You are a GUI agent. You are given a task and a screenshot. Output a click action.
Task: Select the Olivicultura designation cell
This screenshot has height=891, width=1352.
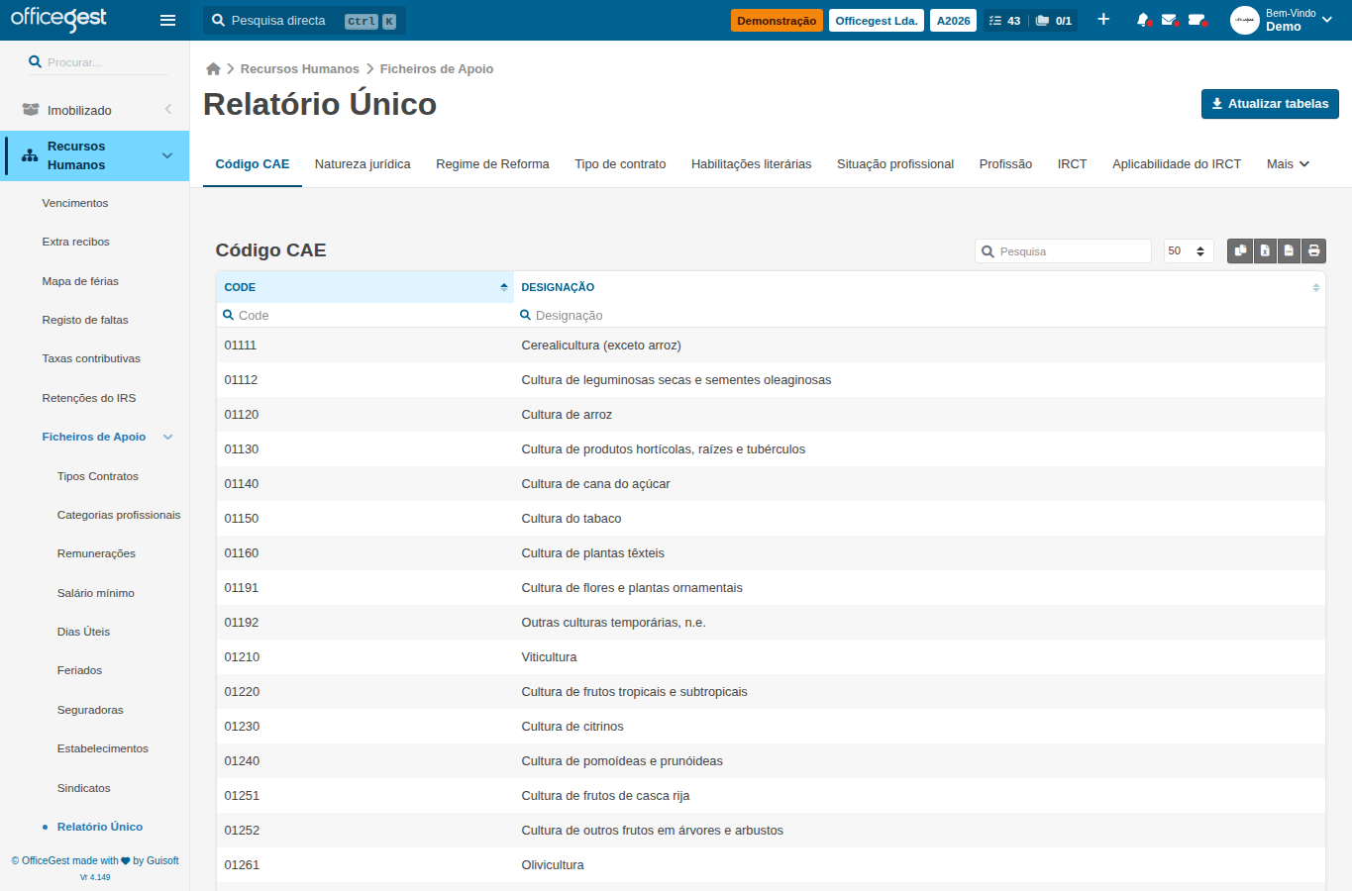tap(919, 865)
